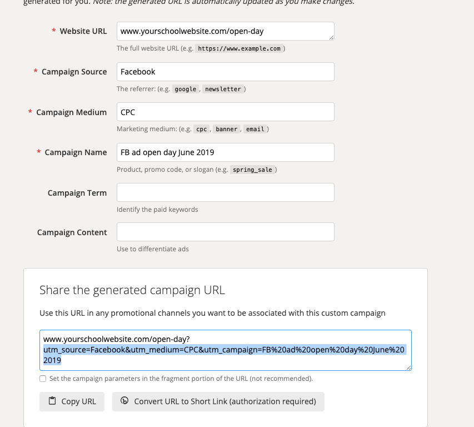
Task: Click the clipboard icon beside Copy URL
Action: click(52, 401)
